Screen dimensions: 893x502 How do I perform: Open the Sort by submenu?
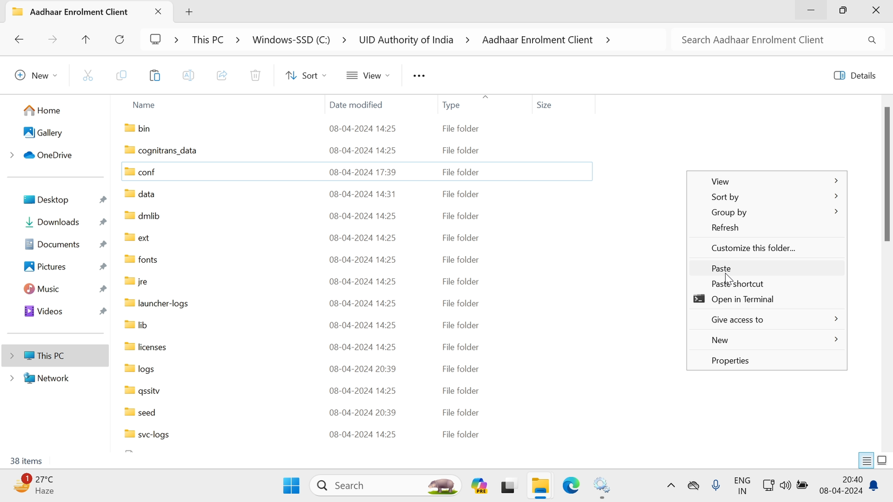[767, 197]
